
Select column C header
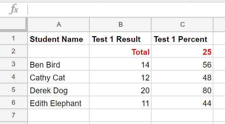(182, 25)
